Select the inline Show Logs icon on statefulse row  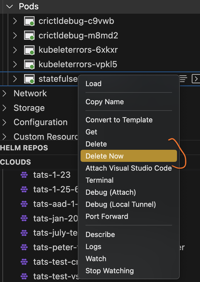pos(183,79)
